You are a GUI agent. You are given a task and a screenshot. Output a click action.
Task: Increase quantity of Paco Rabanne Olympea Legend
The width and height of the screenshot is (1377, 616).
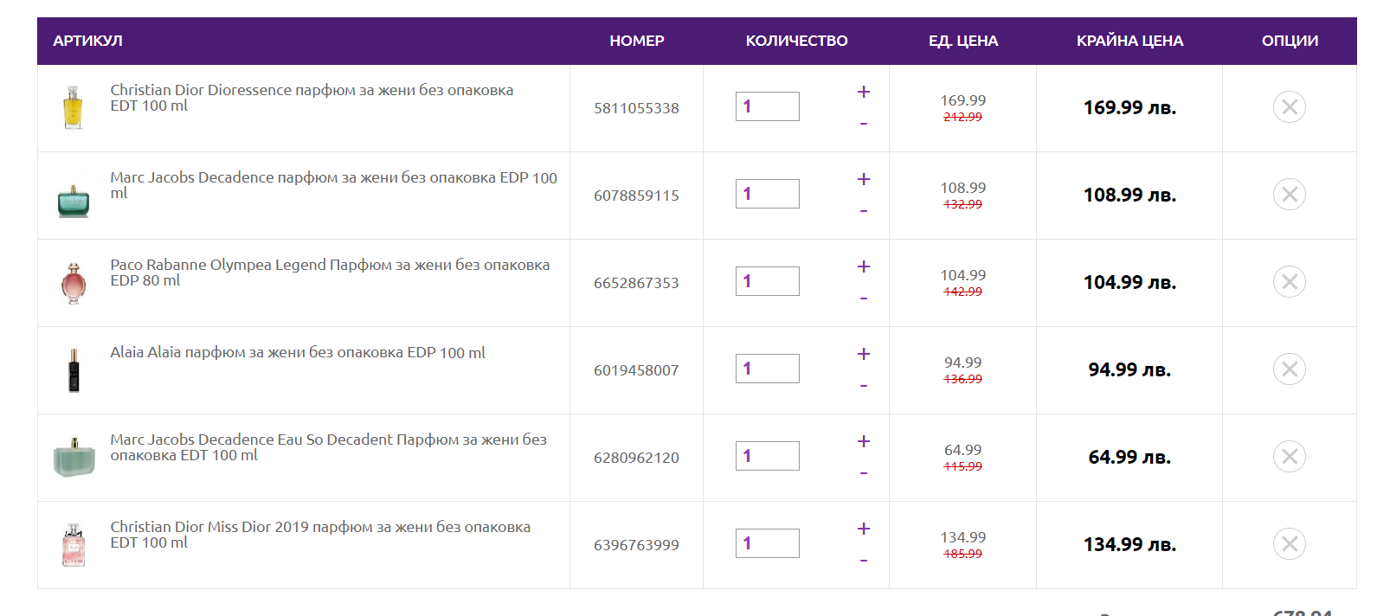[x=863, y=266]
